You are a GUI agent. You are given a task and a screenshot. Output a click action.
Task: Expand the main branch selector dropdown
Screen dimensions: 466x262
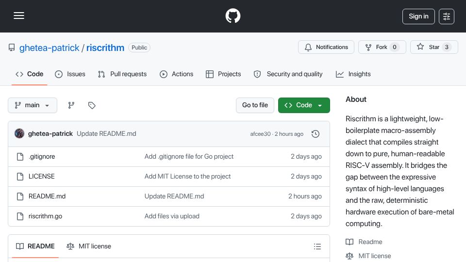pyautogui.click(x=33, y=105)
